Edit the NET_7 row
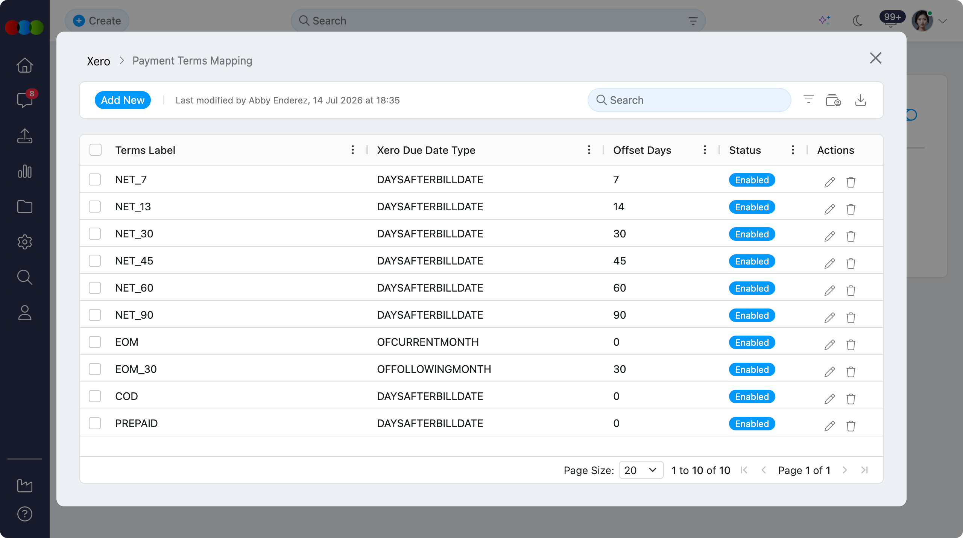This screenshot has height=538, width=963. pos(829,182)
